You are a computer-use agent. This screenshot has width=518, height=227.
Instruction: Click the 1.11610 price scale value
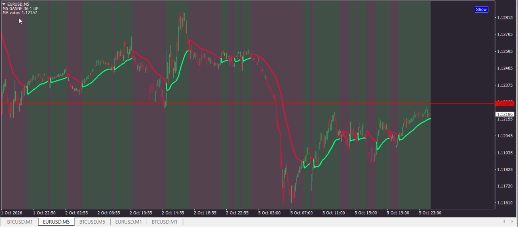pos(505,203)
